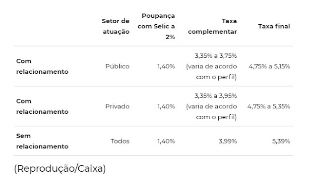Select the 'Todos' sector cell
This screenshot has width=317, height=193.
(x=120, y=141)
